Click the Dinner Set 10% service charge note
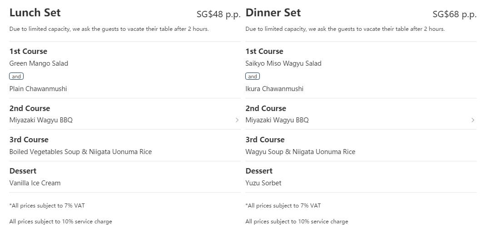 [x=297, y=222]
